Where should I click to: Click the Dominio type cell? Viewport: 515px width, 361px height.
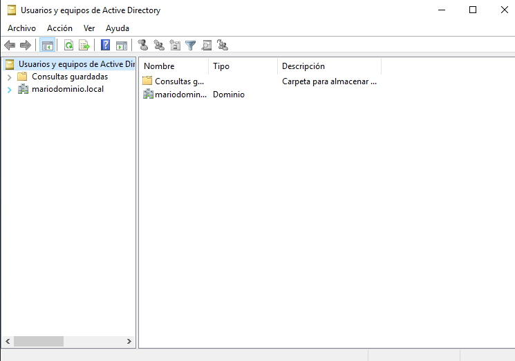229,95
